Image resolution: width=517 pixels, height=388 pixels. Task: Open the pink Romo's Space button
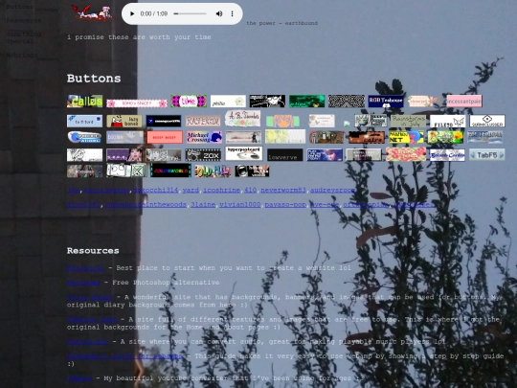[x=137, y=103]
